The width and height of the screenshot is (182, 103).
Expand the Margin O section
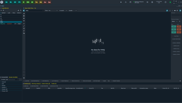tap(11, 87)
